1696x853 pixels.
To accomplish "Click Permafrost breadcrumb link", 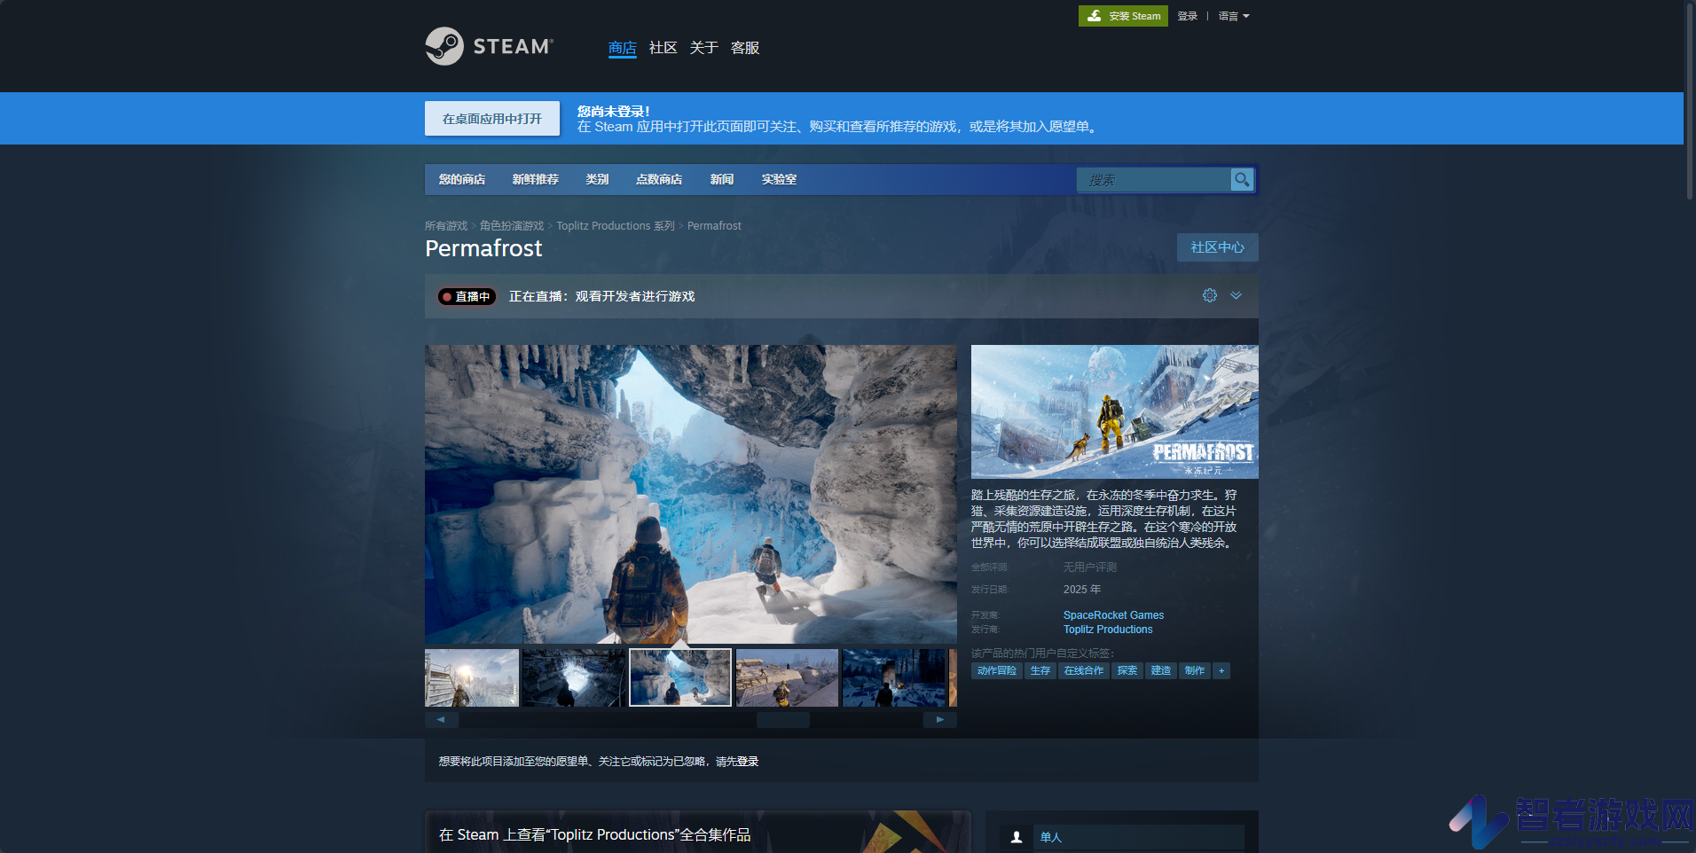I will (x=714, y=226).
